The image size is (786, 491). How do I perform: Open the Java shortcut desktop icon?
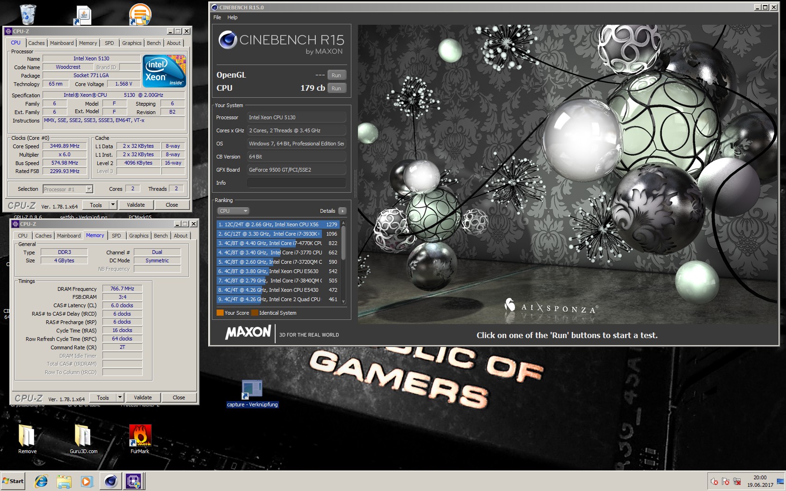(83, 15)
